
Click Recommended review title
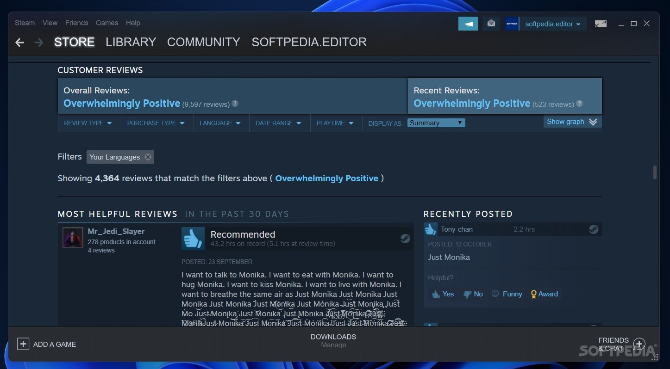(x=243, y=234)
